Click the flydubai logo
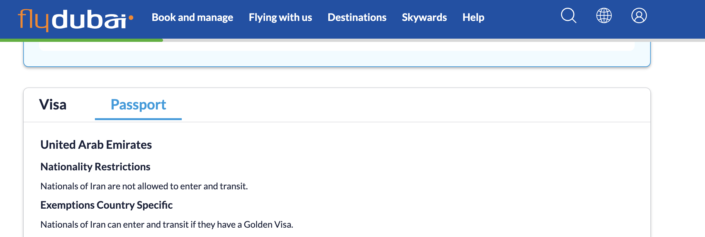This screenshot has width=705, height=237. click(x=76, y=19)
